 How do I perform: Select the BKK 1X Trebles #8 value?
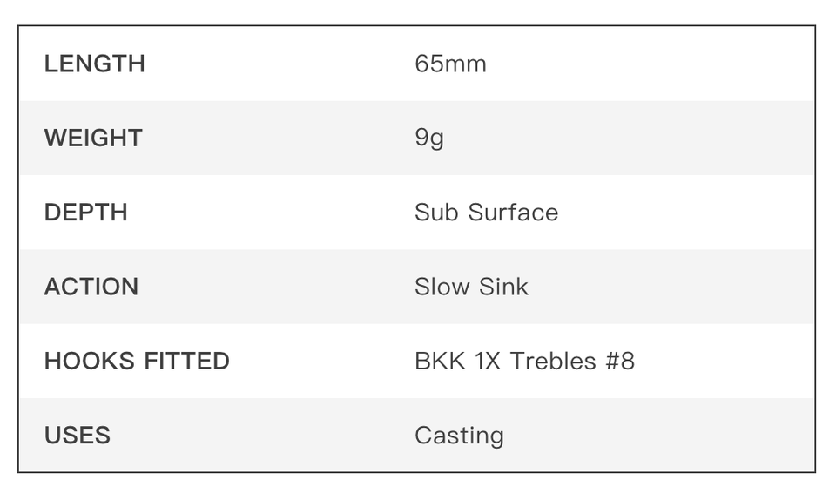point(524,361)
